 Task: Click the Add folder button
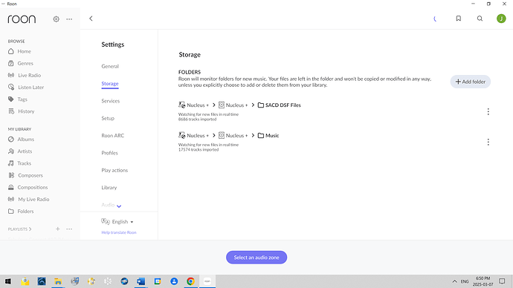pyautogui.click(x=470, y=82)
